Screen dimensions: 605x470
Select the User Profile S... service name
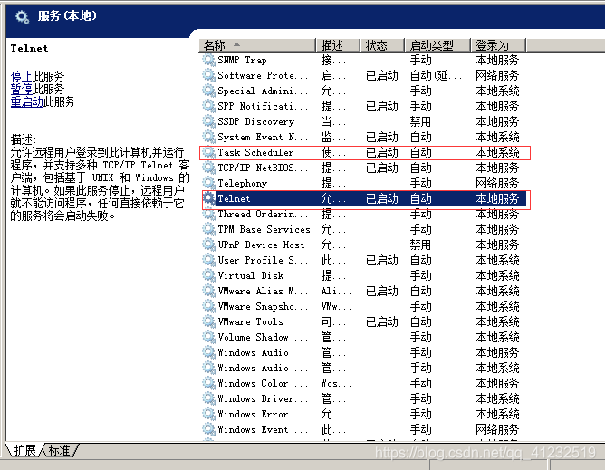click(x=263, y=261)
